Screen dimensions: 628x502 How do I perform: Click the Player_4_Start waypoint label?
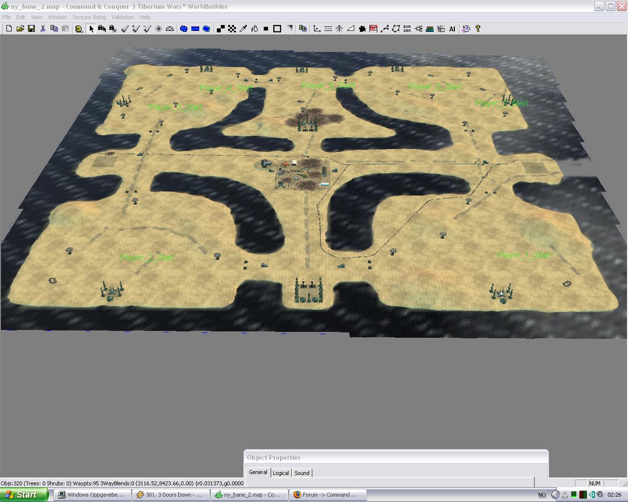point(226,88)
